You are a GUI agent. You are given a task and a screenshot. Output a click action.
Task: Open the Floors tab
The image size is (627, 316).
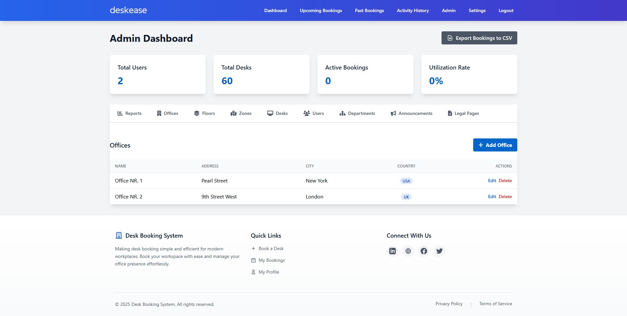(x=204, y=113)
